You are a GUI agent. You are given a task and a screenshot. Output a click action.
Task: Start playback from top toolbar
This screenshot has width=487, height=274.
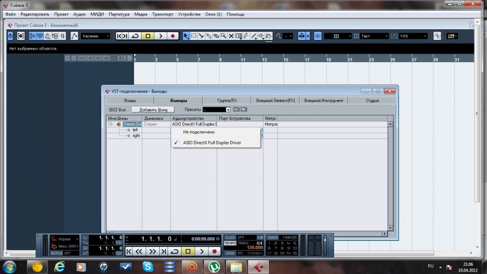pyautogui.click(x=161, y=36)
